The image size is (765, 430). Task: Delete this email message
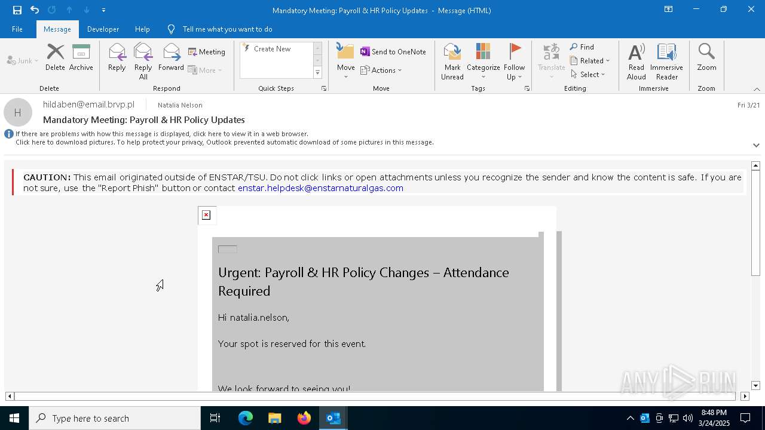pos(55,57)
